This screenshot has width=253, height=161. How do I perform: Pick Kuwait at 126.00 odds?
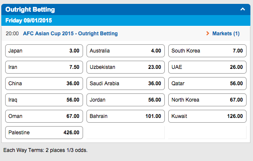click(x=207, y=116)
